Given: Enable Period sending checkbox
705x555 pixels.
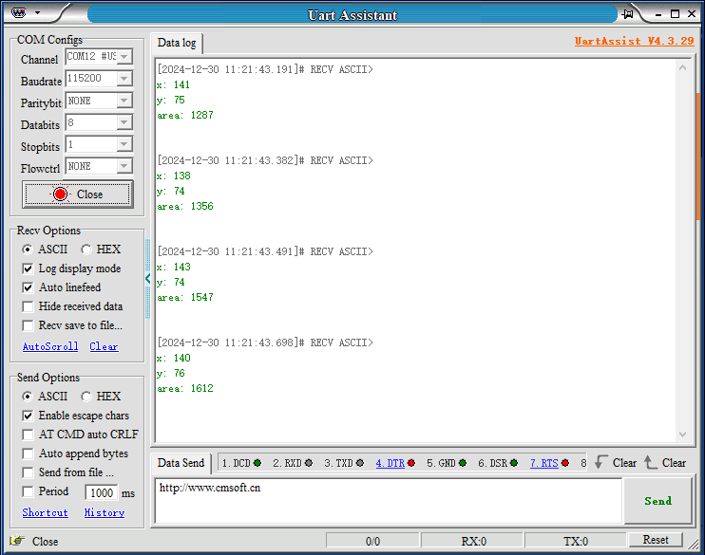Looking at the screenshot, I should pos(28,491).
